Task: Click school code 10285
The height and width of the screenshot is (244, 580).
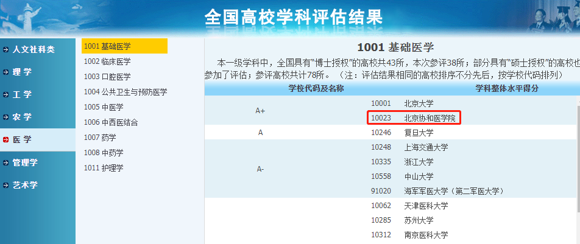Action: (x=381, y=220)
